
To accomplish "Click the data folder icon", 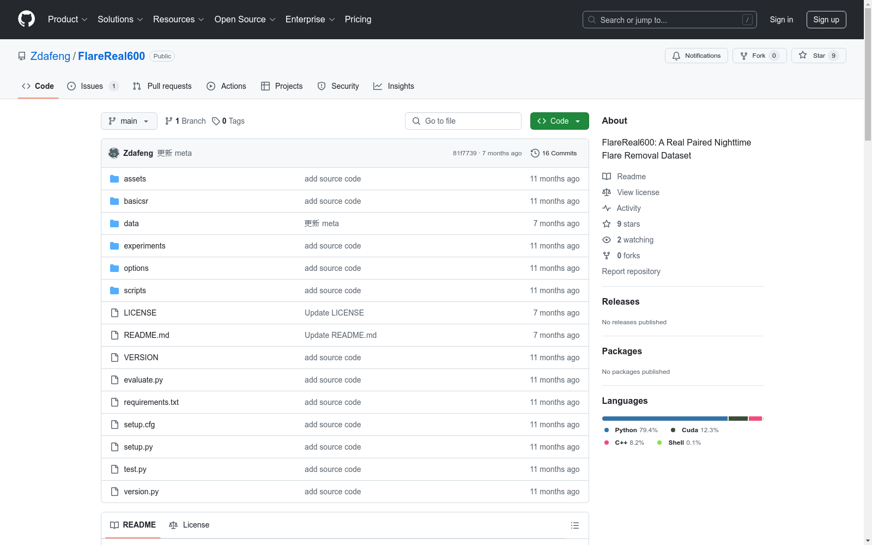I will [114, 223].
